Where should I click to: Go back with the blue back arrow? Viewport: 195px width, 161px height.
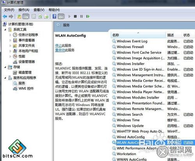coord(5,16)
